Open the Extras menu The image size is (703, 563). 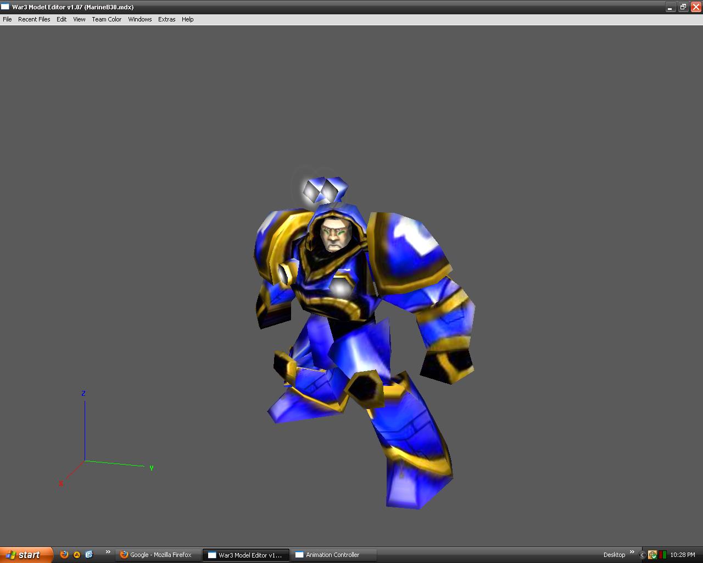pyautogui.click(x=167, y=19)
